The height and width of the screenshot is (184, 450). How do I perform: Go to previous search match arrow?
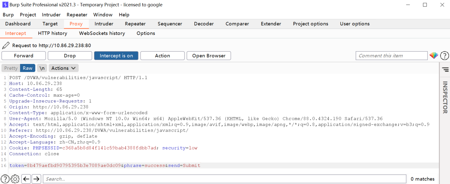point(26,179)
